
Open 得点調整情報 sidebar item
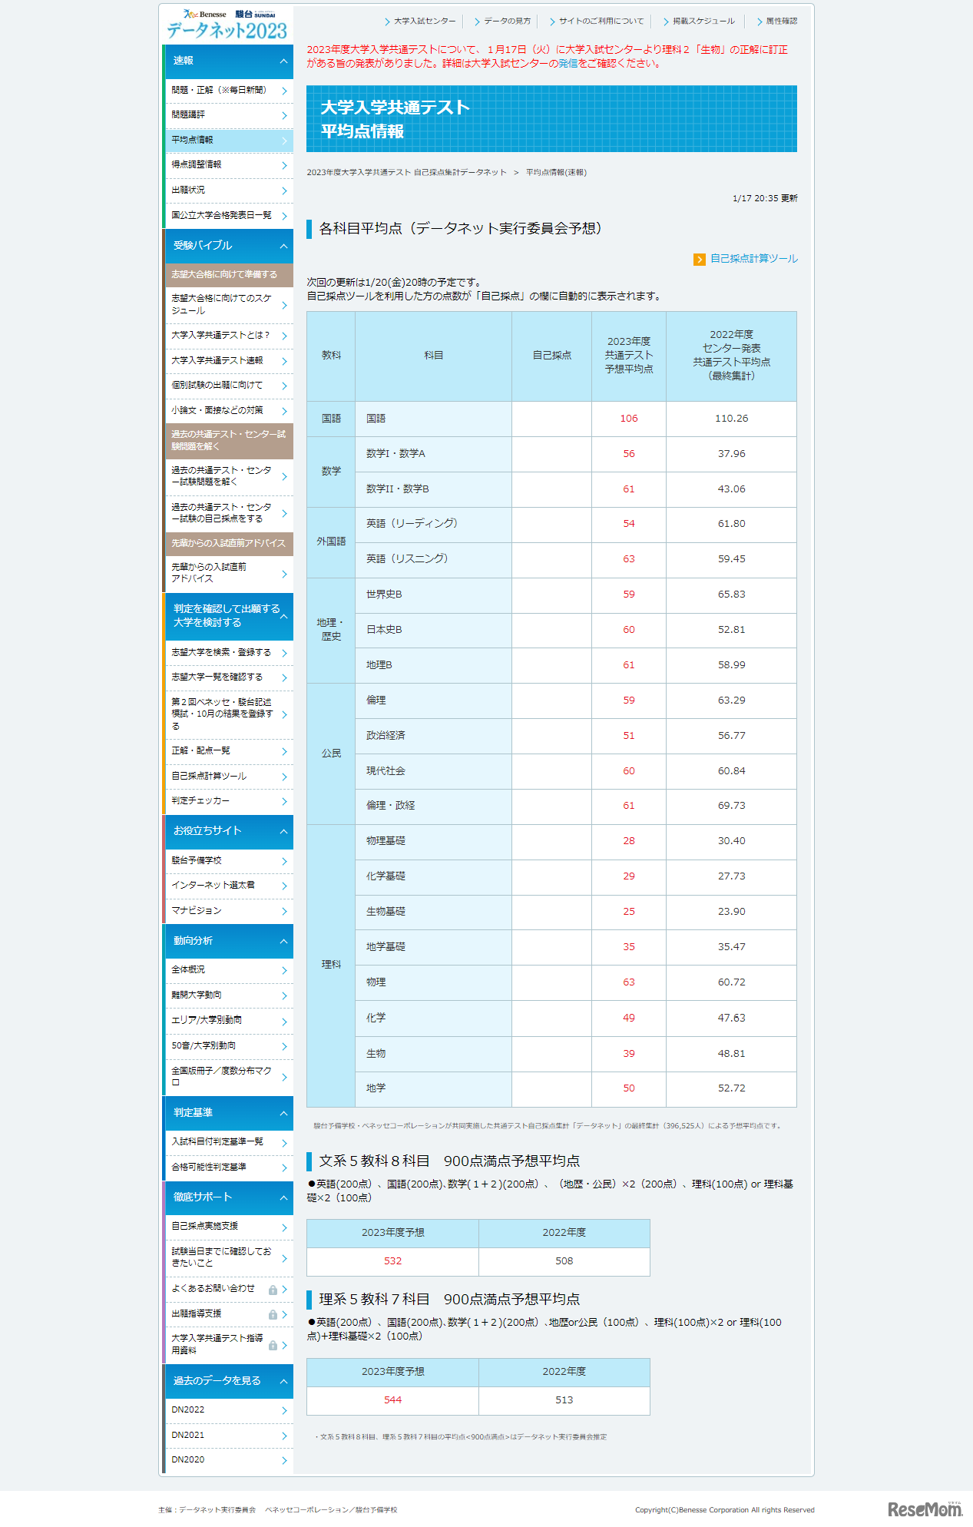tap(228, 165)
